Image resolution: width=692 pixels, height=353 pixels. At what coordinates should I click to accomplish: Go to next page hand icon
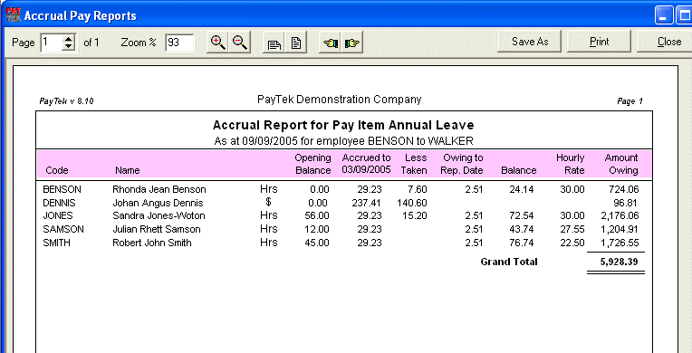(351, 43)
